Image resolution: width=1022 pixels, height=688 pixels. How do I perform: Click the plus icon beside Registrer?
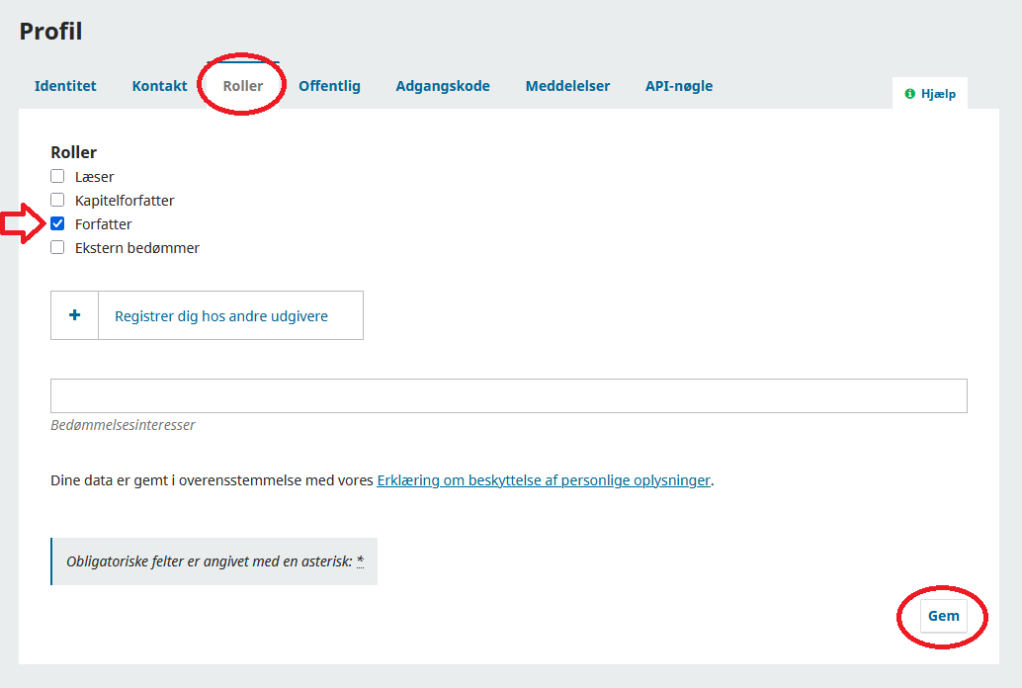click(x=74, y=316)
